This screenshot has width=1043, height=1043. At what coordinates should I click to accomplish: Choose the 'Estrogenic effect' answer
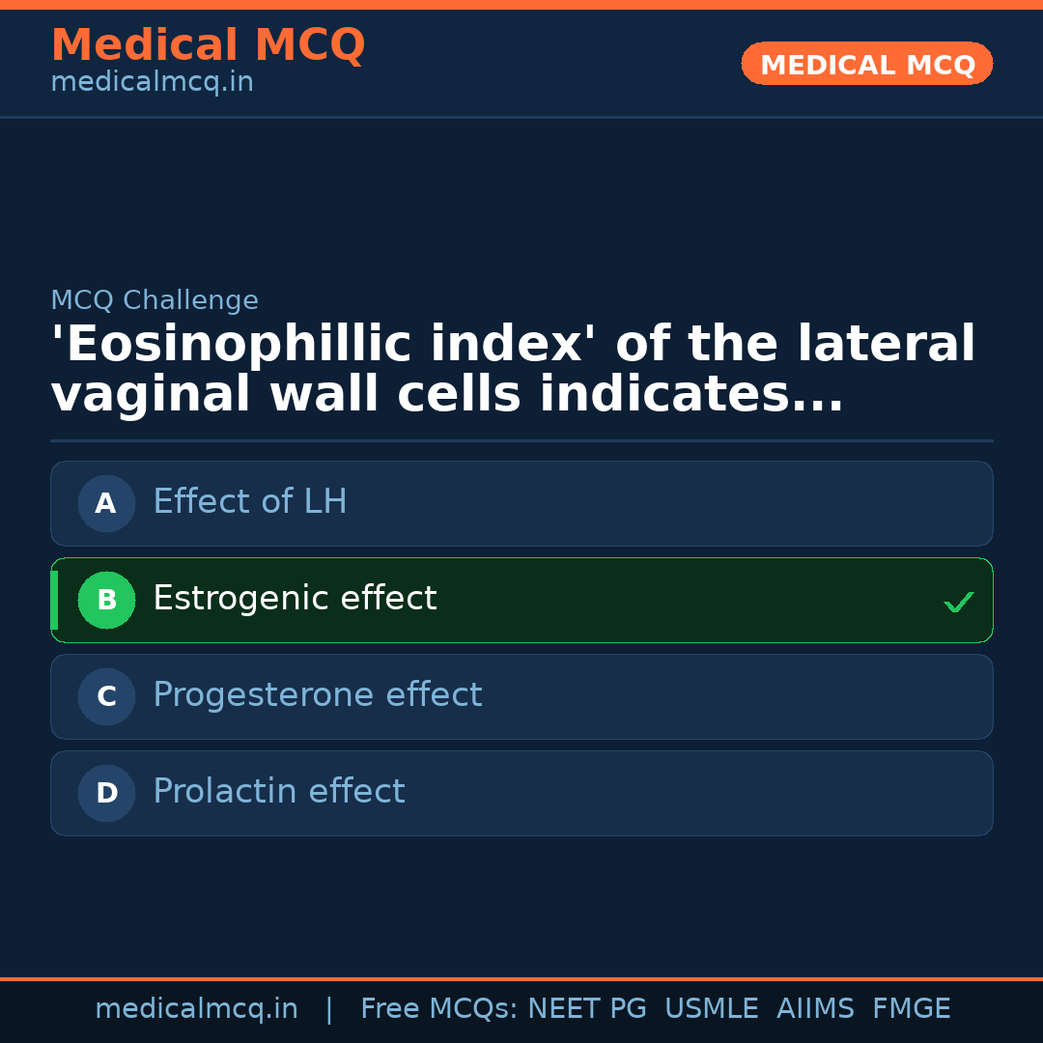click(295, 599)
